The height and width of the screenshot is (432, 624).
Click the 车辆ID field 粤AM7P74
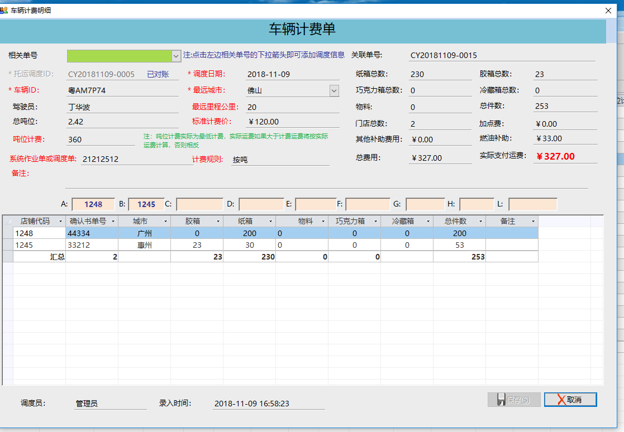point(122,90)
